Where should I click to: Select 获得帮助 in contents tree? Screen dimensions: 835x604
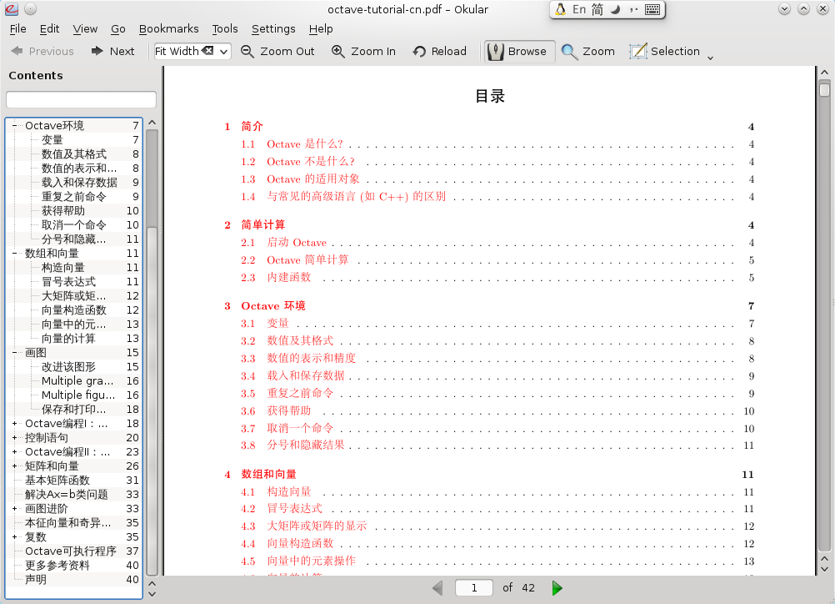[x=63, y=210]
